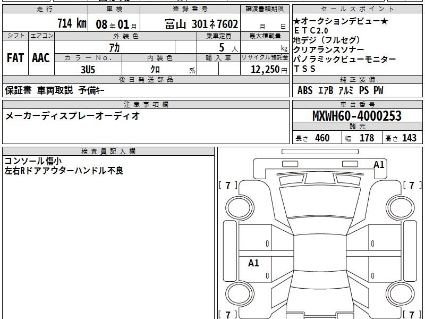Image resolution: width=425 pixels, height=319 pixels.
Task: Click the セールスポイント section header
Action: tap(357, 9)
